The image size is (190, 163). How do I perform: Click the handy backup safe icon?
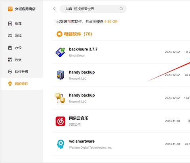tap(61, 75)
